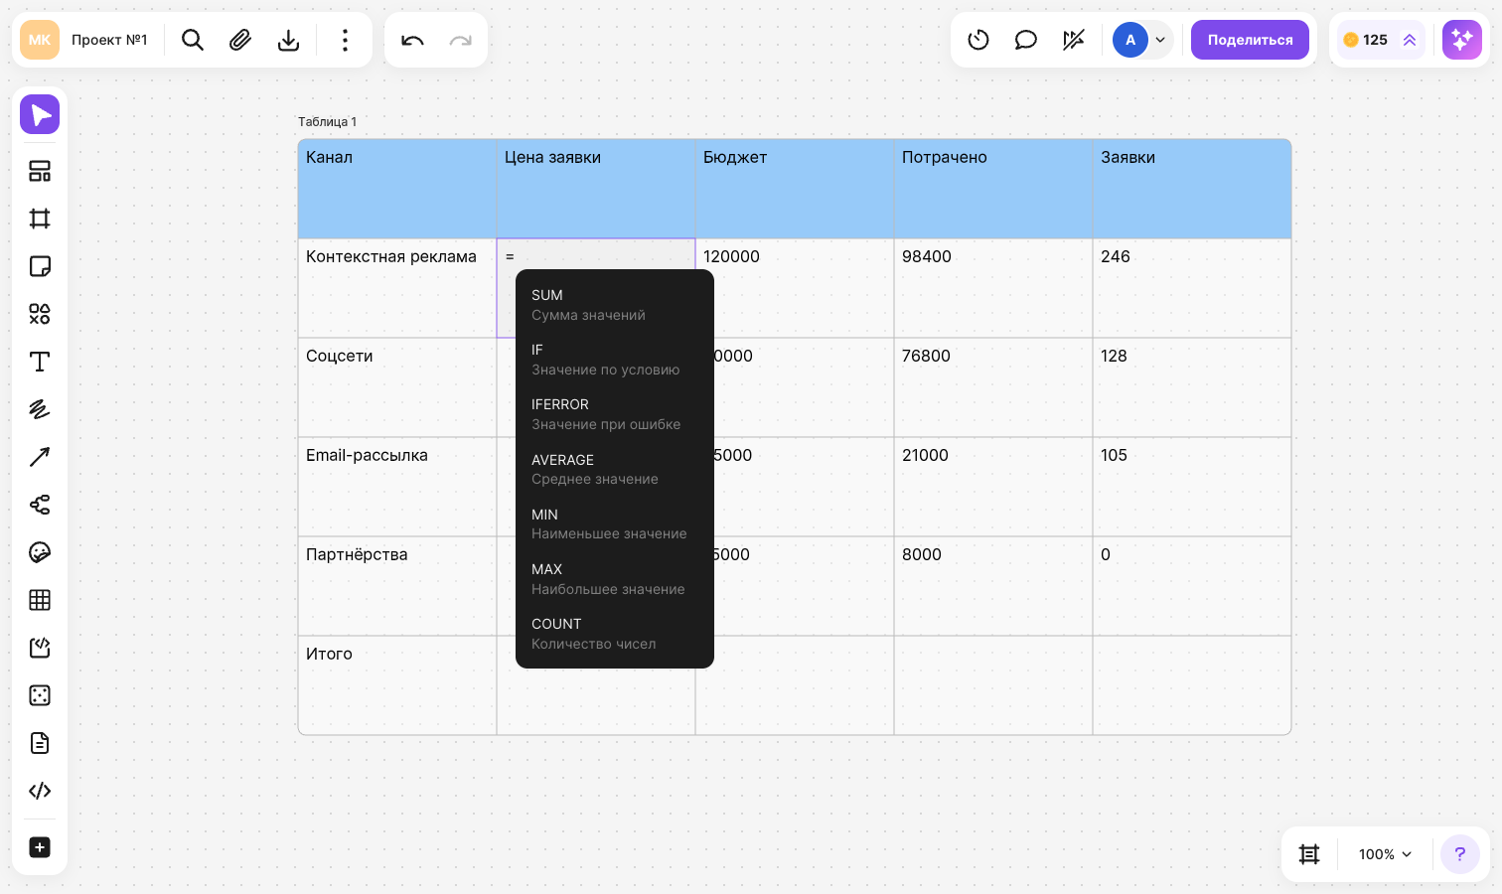
Task: Open the timer tool
Action: point(978,40)
